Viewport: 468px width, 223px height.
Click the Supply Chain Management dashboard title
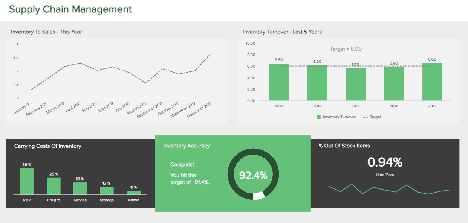70,9
